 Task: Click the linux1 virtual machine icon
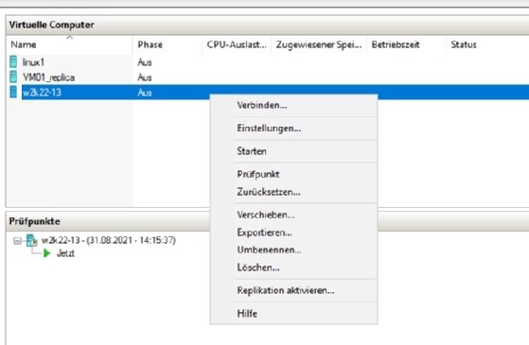coord(13,61)
